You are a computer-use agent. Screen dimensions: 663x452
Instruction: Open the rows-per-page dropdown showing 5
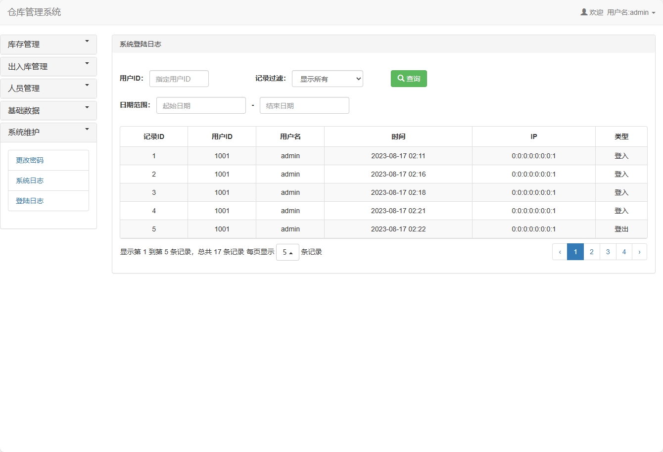point(287,252)
